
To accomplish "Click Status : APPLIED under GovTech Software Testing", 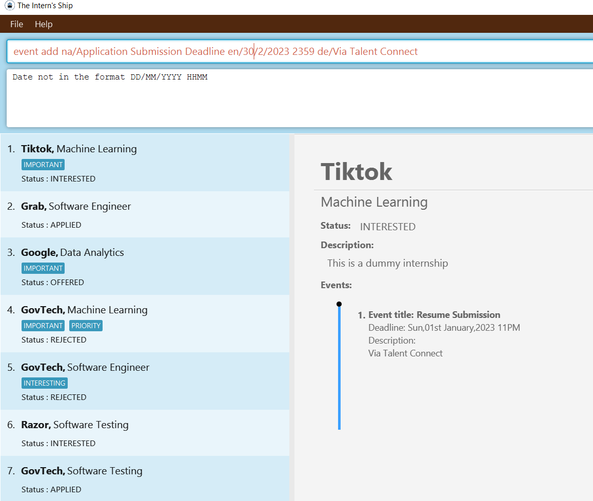I will click(51, 490).
